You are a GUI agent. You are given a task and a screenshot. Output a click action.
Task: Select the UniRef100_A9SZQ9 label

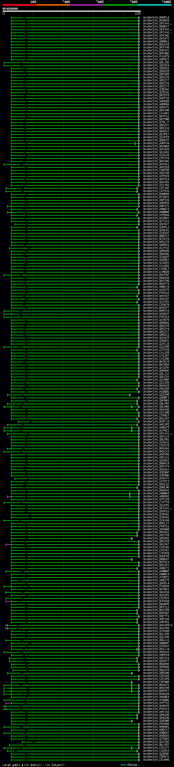pos(156,389)
